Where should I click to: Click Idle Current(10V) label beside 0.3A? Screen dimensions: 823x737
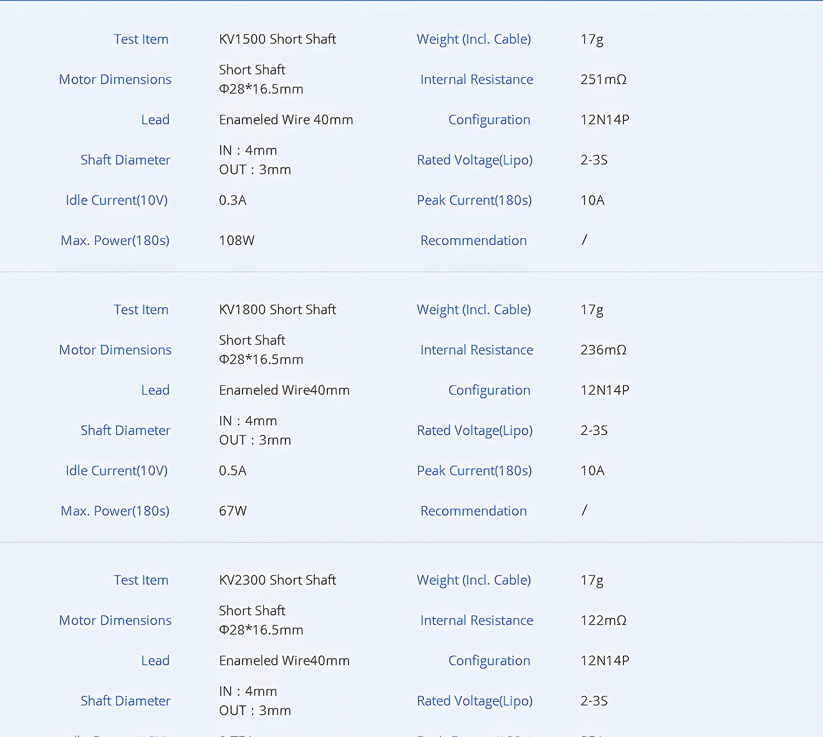(117, 201)
